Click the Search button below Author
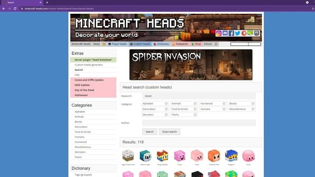The height and width of the screenshot is (177, 315). [150, 132]
